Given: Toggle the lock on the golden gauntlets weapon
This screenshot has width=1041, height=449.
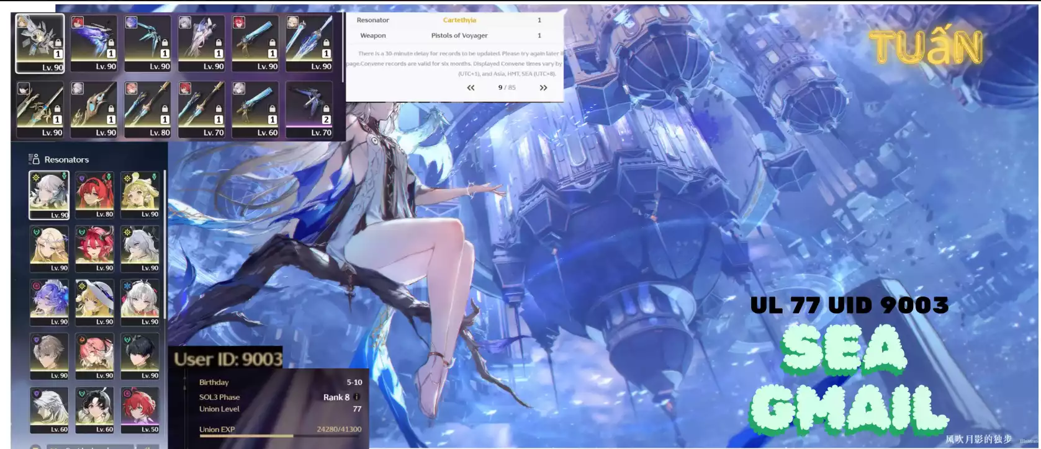Looking at the screenshot, I should click(x=111, y=109).
